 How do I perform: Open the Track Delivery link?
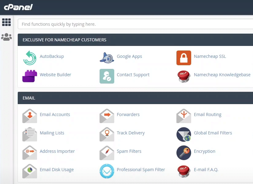tap(131, 133)
